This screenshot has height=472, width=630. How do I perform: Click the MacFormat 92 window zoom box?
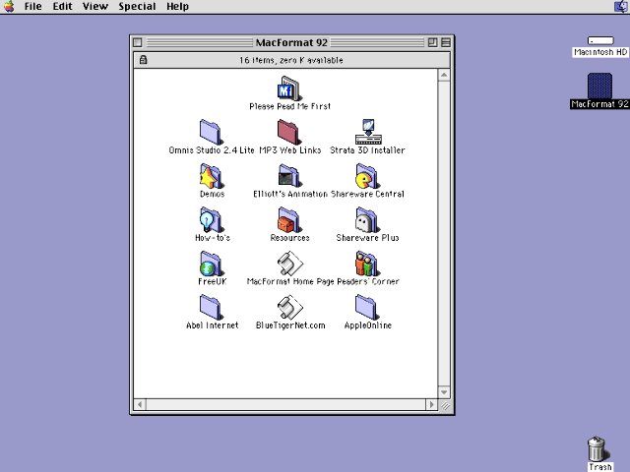click(433, 42)
